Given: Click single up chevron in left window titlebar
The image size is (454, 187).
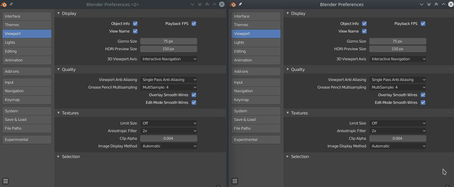Looking at the screenshot, I should click(x=214, y=5).
